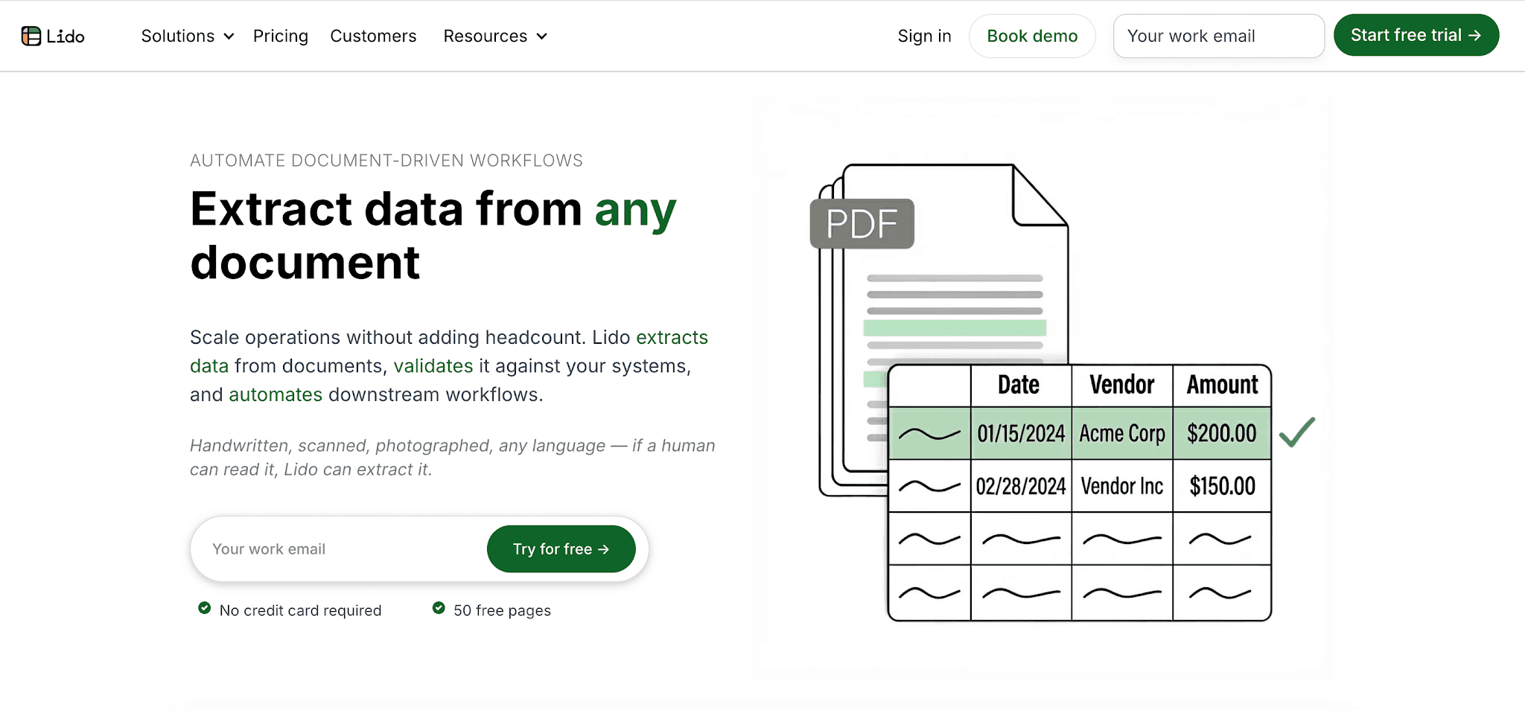
Task: Open the Pricing page
Action: 281,36
